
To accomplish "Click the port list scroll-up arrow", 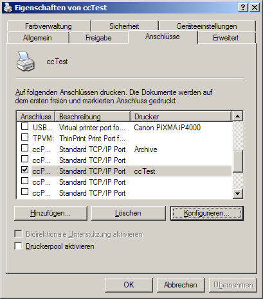I will click(x=237, y=116).
